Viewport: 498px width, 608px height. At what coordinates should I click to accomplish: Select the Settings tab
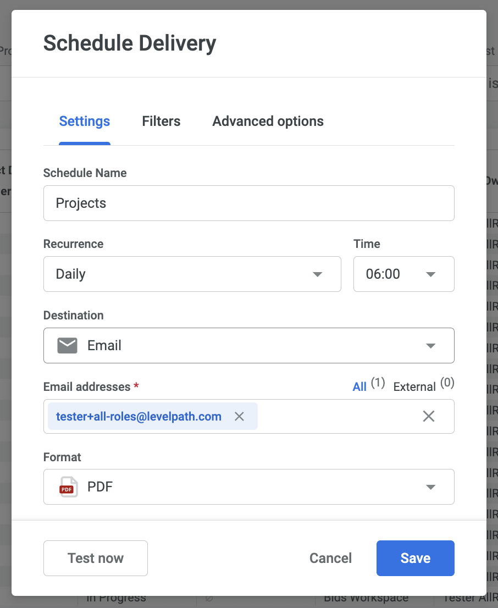[x=85, y=121]
